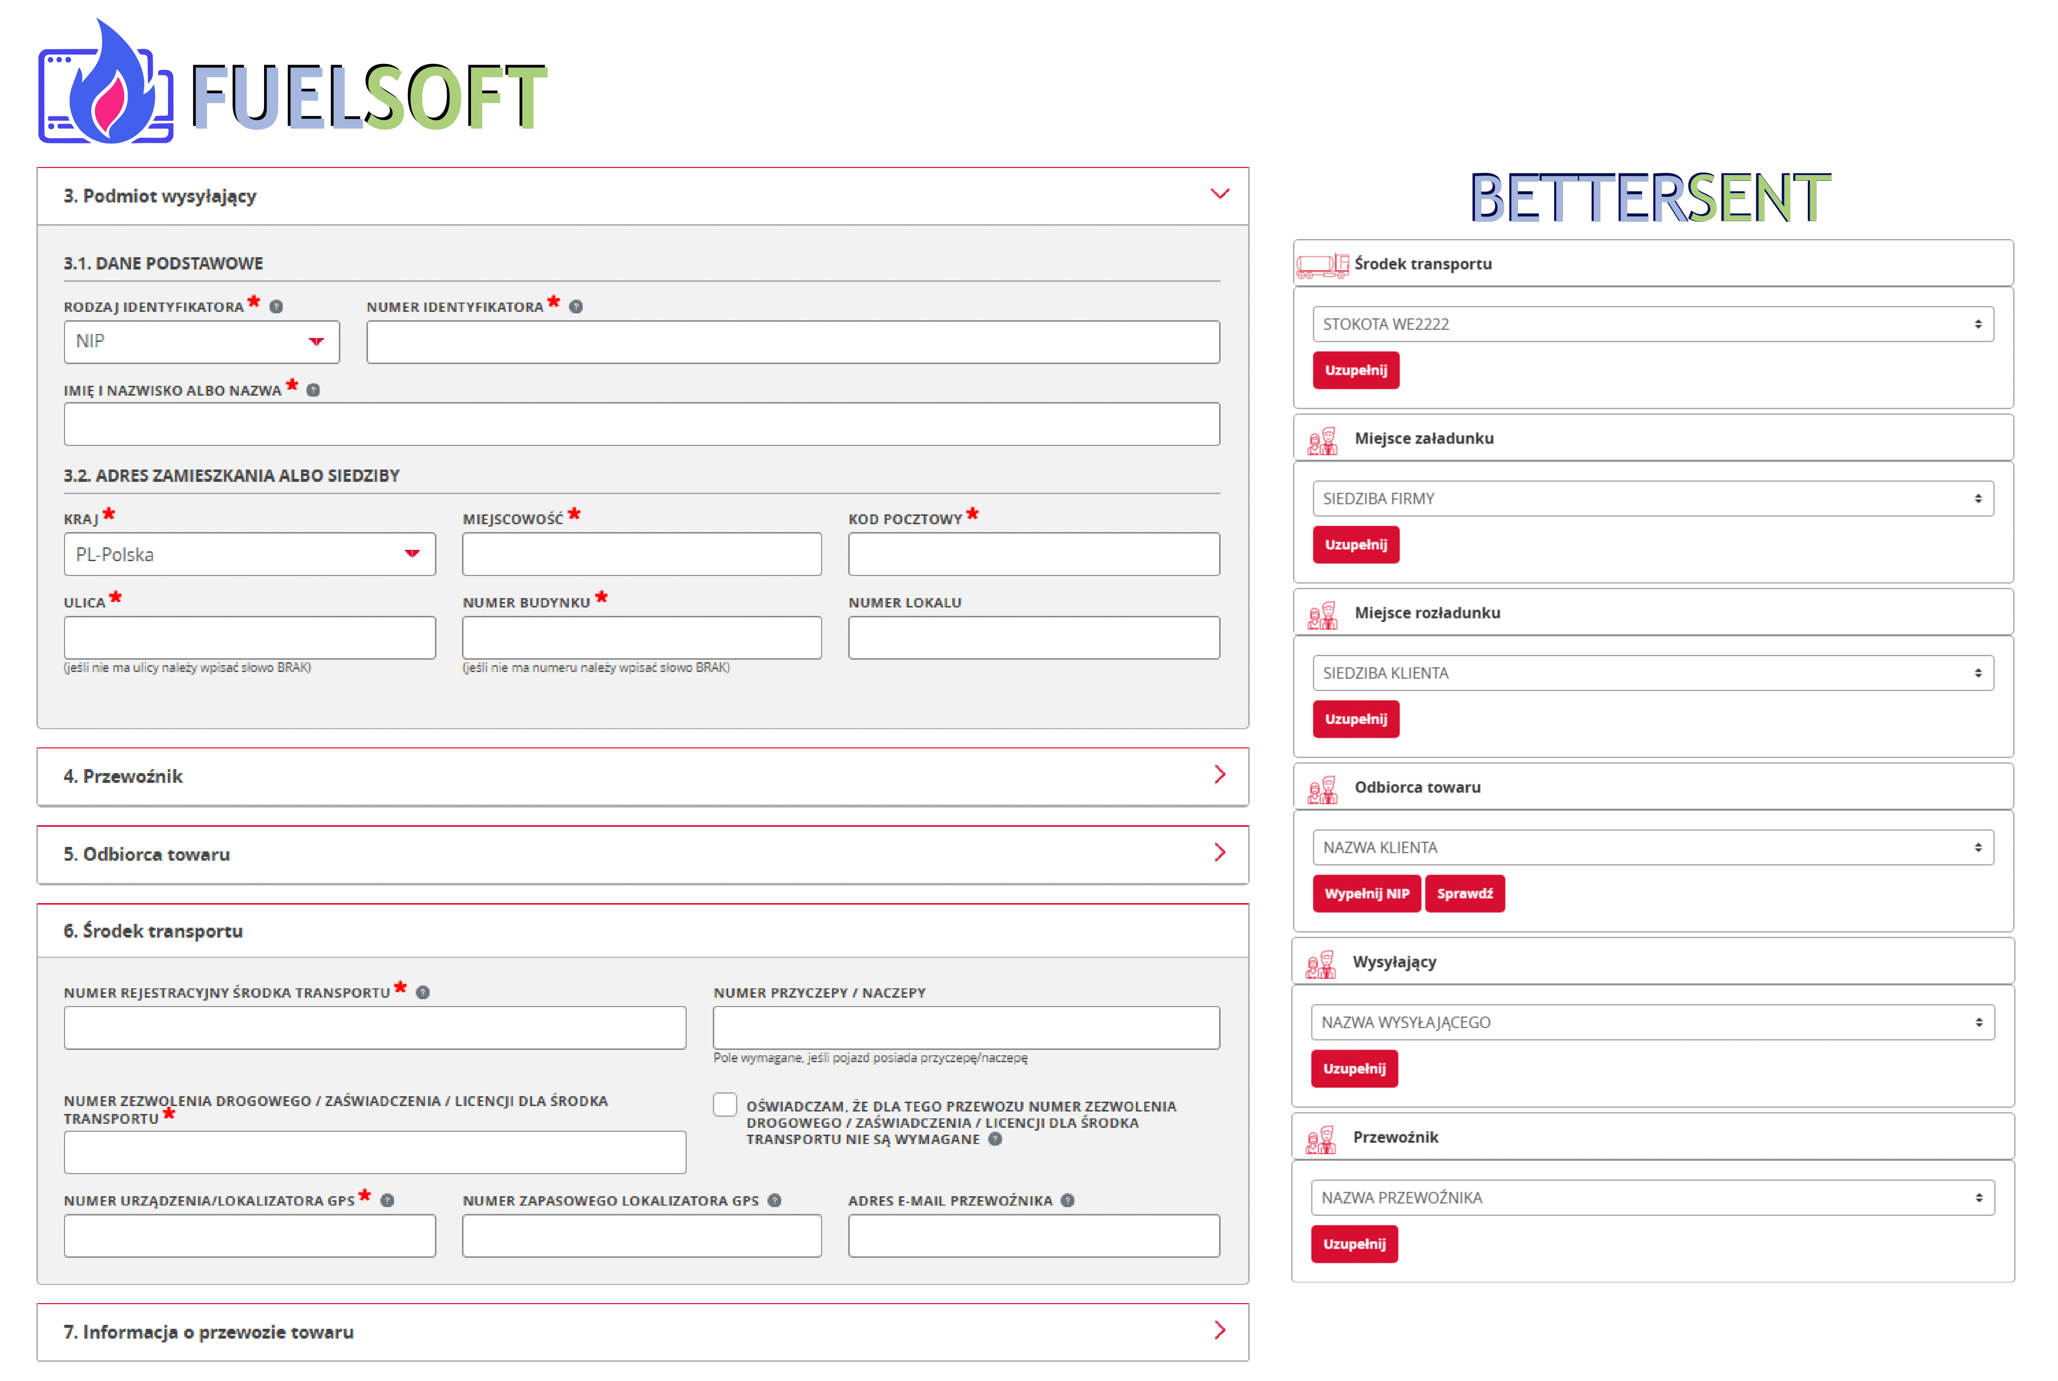Tick the Oświadczam zezwolenia nie są wymagane checkbox

[x=725, y=1105]
